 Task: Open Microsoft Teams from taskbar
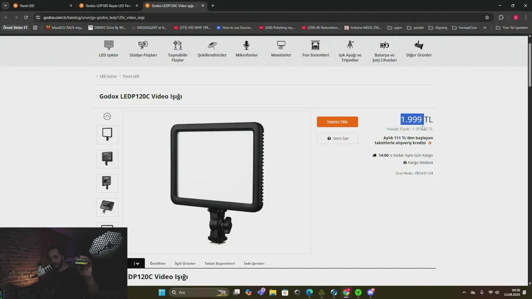pos(261,292)
